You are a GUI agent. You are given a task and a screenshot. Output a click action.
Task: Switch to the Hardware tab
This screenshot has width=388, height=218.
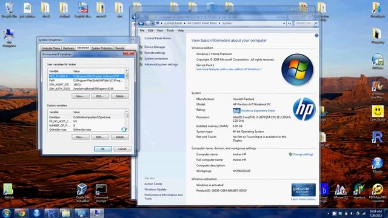pyautogui.click(x=69, y=48)
